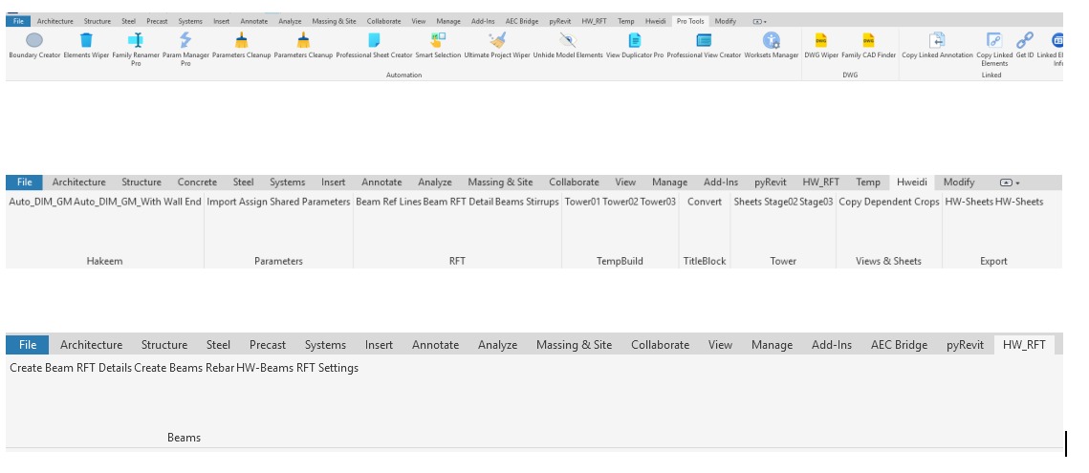Screen dimensions: 1089x473
Task: Click Create Beam RFT Details
Action: click(70, 368)
